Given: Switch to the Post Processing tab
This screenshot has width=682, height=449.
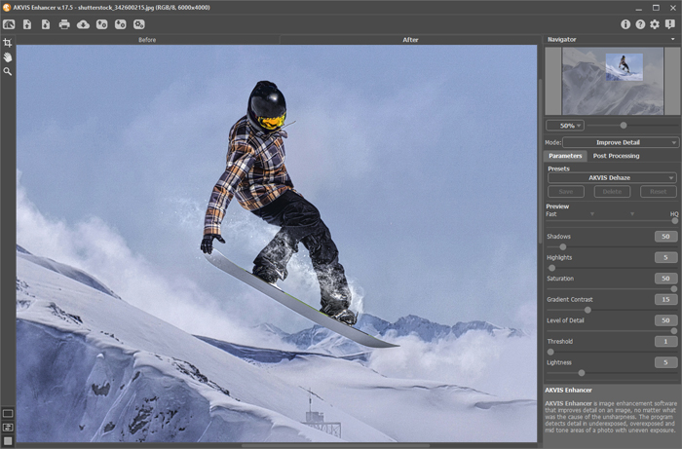Looking at the screenshot, I should pos(616,156).
